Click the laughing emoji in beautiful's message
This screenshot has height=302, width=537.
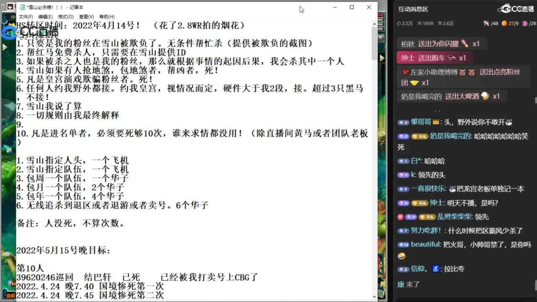(401, 256)
